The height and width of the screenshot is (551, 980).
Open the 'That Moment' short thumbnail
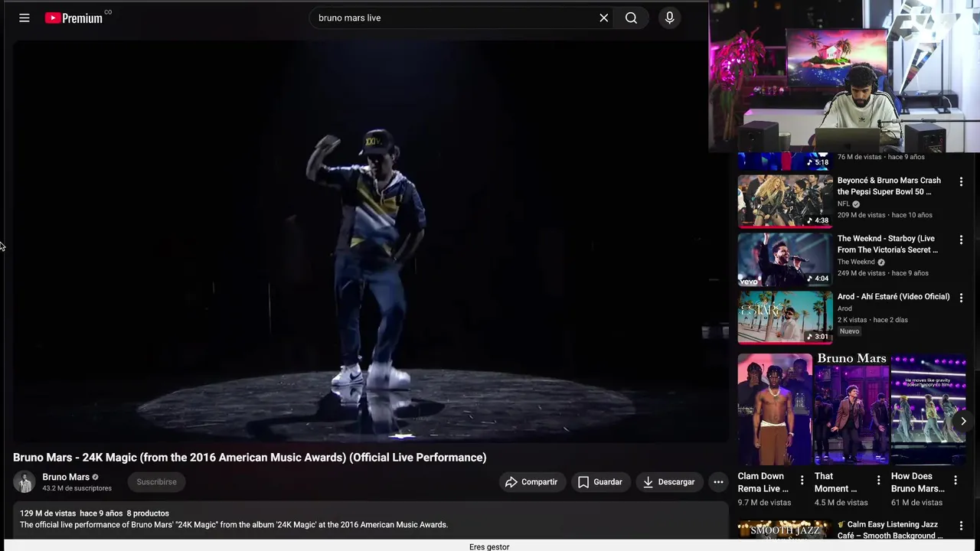coord(851,409)
